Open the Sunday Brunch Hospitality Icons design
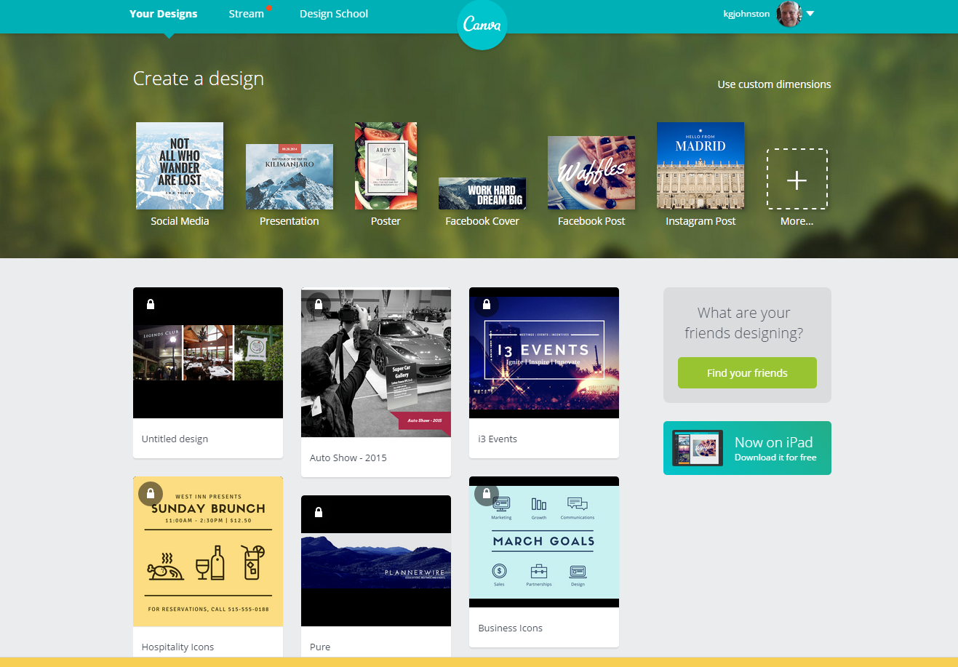Screen dimensions: 958x667 [208, 551]
